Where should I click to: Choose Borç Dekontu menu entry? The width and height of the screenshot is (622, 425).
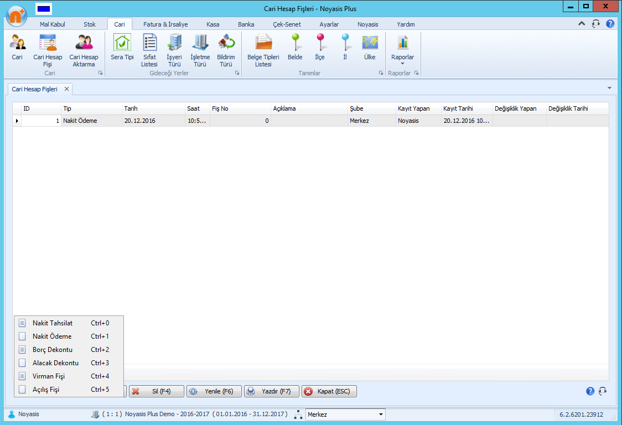coord(69,350)
